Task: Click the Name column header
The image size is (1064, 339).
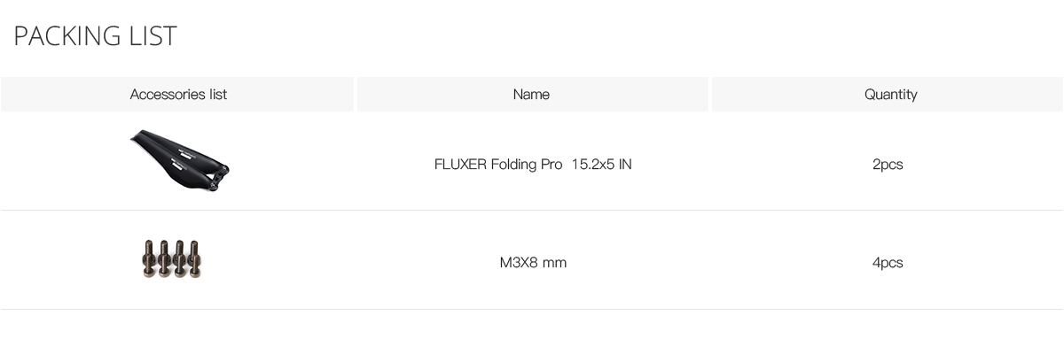Action: [531, 94]
